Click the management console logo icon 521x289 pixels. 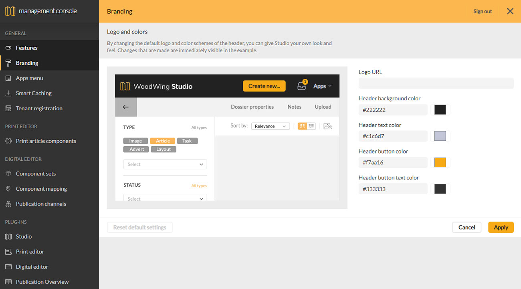tap(10, 11)
